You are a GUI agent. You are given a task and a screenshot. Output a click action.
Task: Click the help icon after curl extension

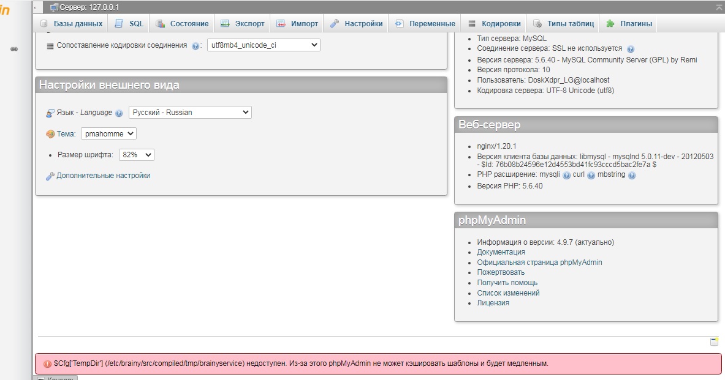(x=591, y=175)
